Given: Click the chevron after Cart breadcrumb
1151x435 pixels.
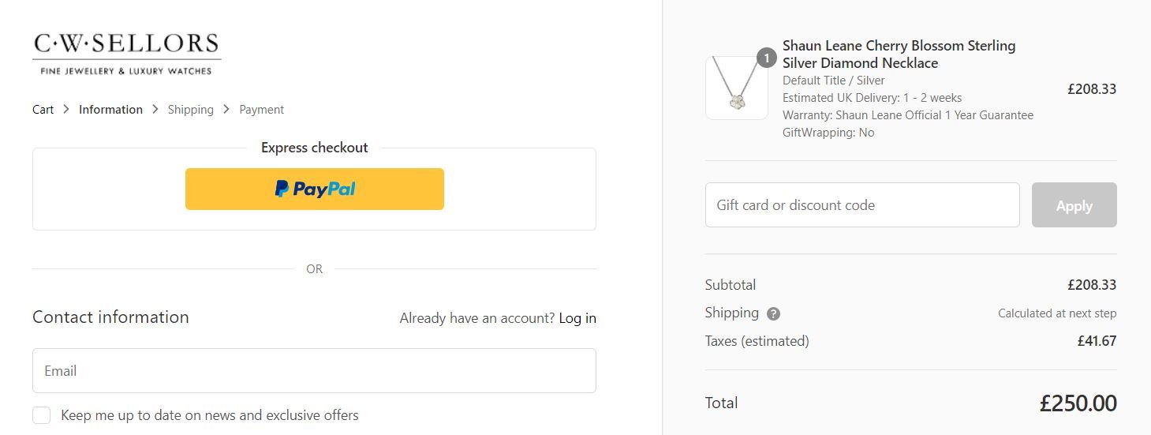Looking at the screenshot, I should 66,109.
